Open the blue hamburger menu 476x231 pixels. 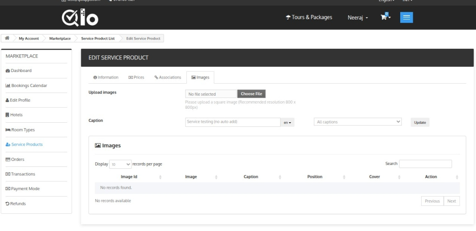(406, 17)
